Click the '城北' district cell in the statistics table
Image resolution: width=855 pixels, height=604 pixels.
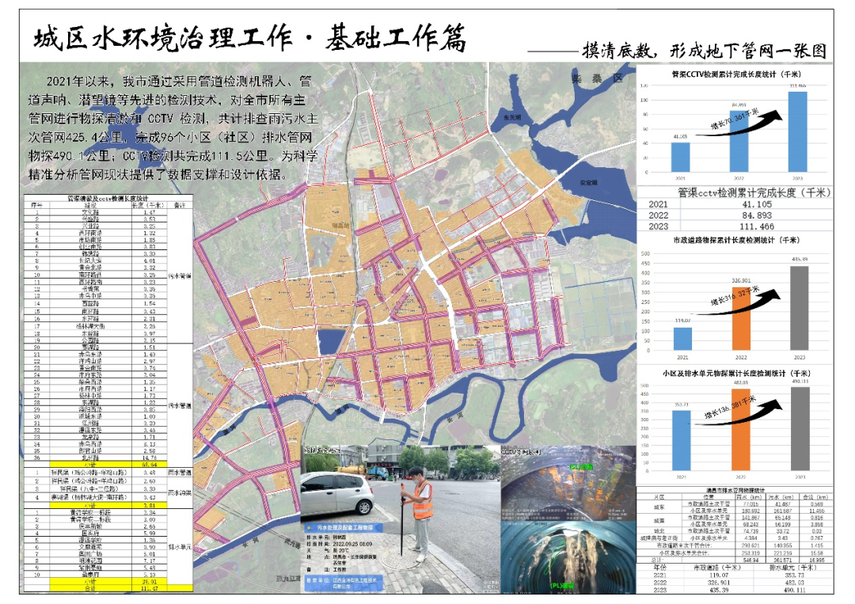[659, 530]
